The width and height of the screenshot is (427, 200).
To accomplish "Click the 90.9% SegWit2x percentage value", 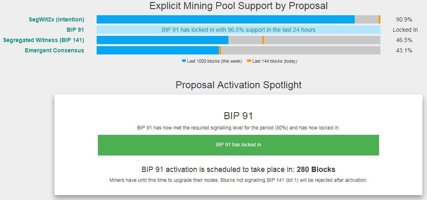I will click(404, 19).
